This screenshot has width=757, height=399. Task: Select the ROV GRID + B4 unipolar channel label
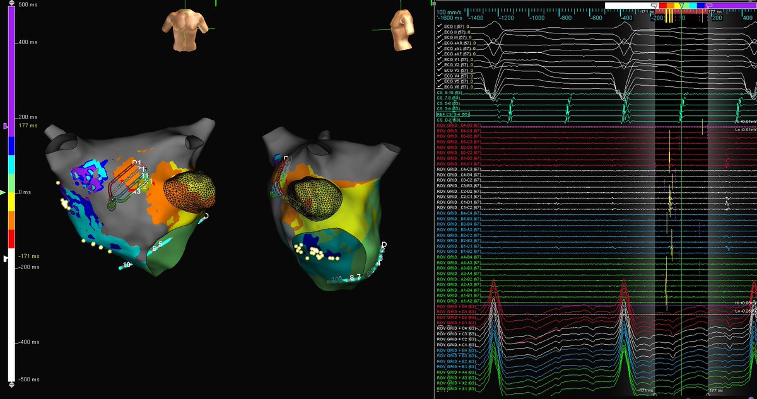pos(455,350)
